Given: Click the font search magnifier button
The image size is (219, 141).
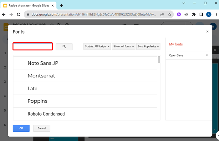Looking at the screenshot, I should point(64,46).
